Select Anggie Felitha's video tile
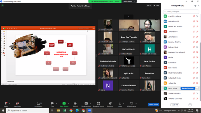Image resolution: width=201 pixels, height=113 pixels. coord(149,25)
